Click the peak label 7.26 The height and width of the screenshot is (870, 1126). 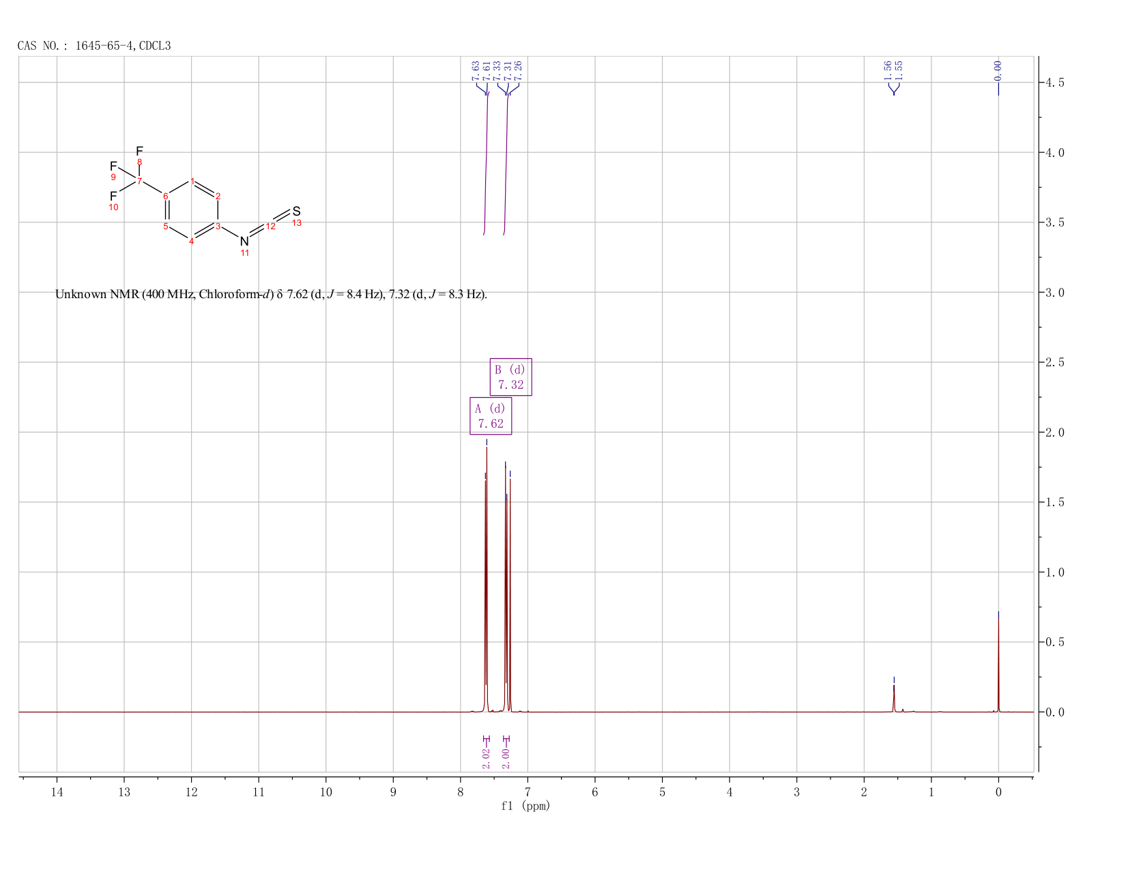point(518,70)
